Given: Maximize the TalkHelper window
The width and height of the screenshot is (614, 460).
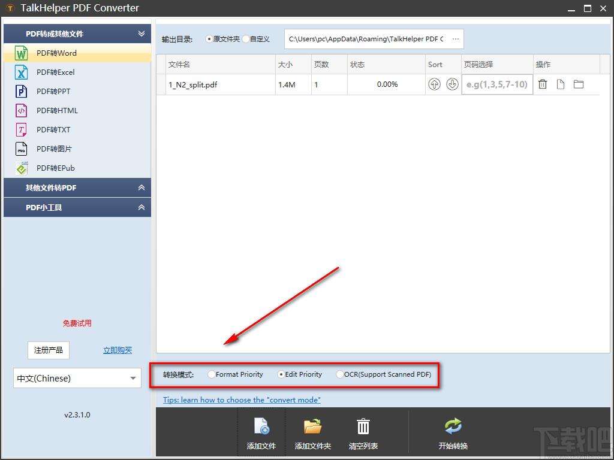Looking at the screenshot, I should (x=588, y=8).
